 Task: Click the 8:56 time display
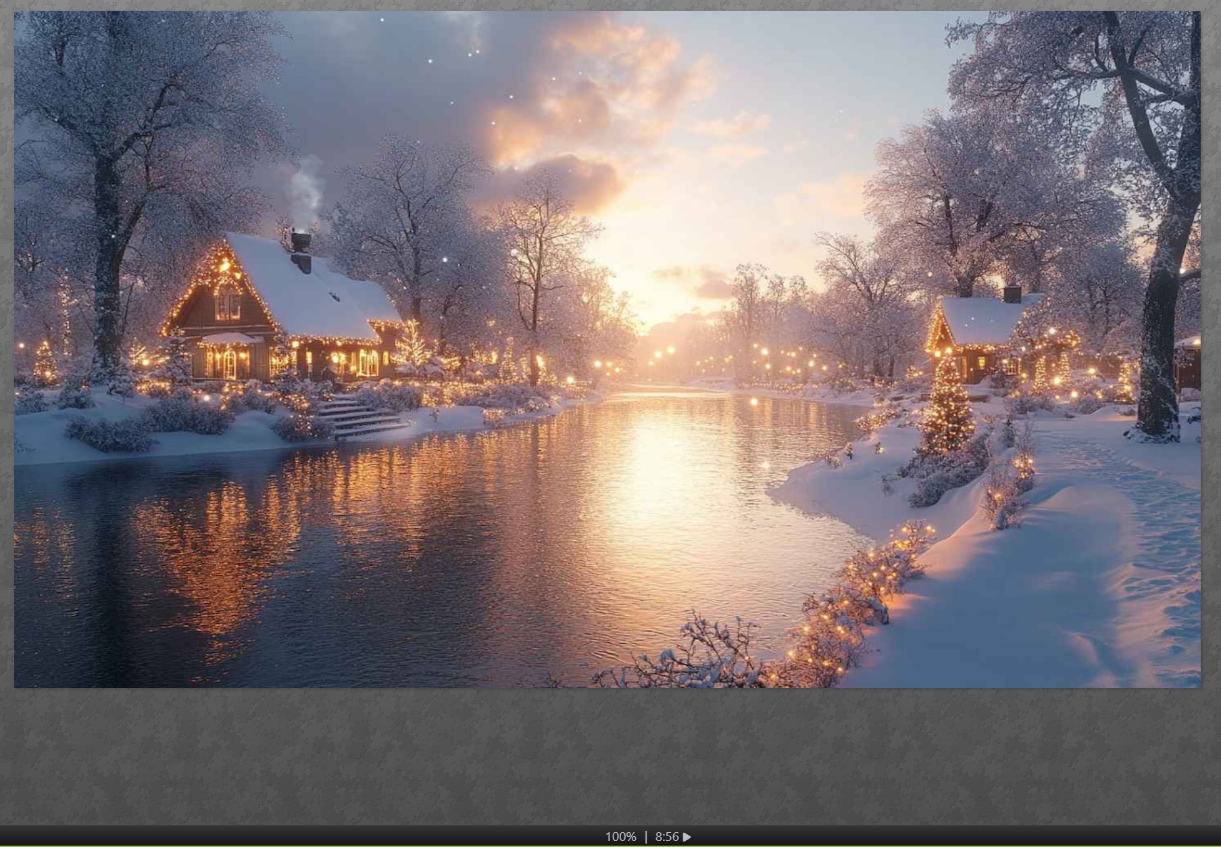pos(667,837)
